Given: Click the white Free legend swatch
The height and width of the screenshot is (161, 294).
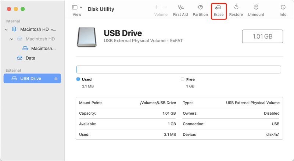Looking at the screenshot, I should tap(183, 79).
